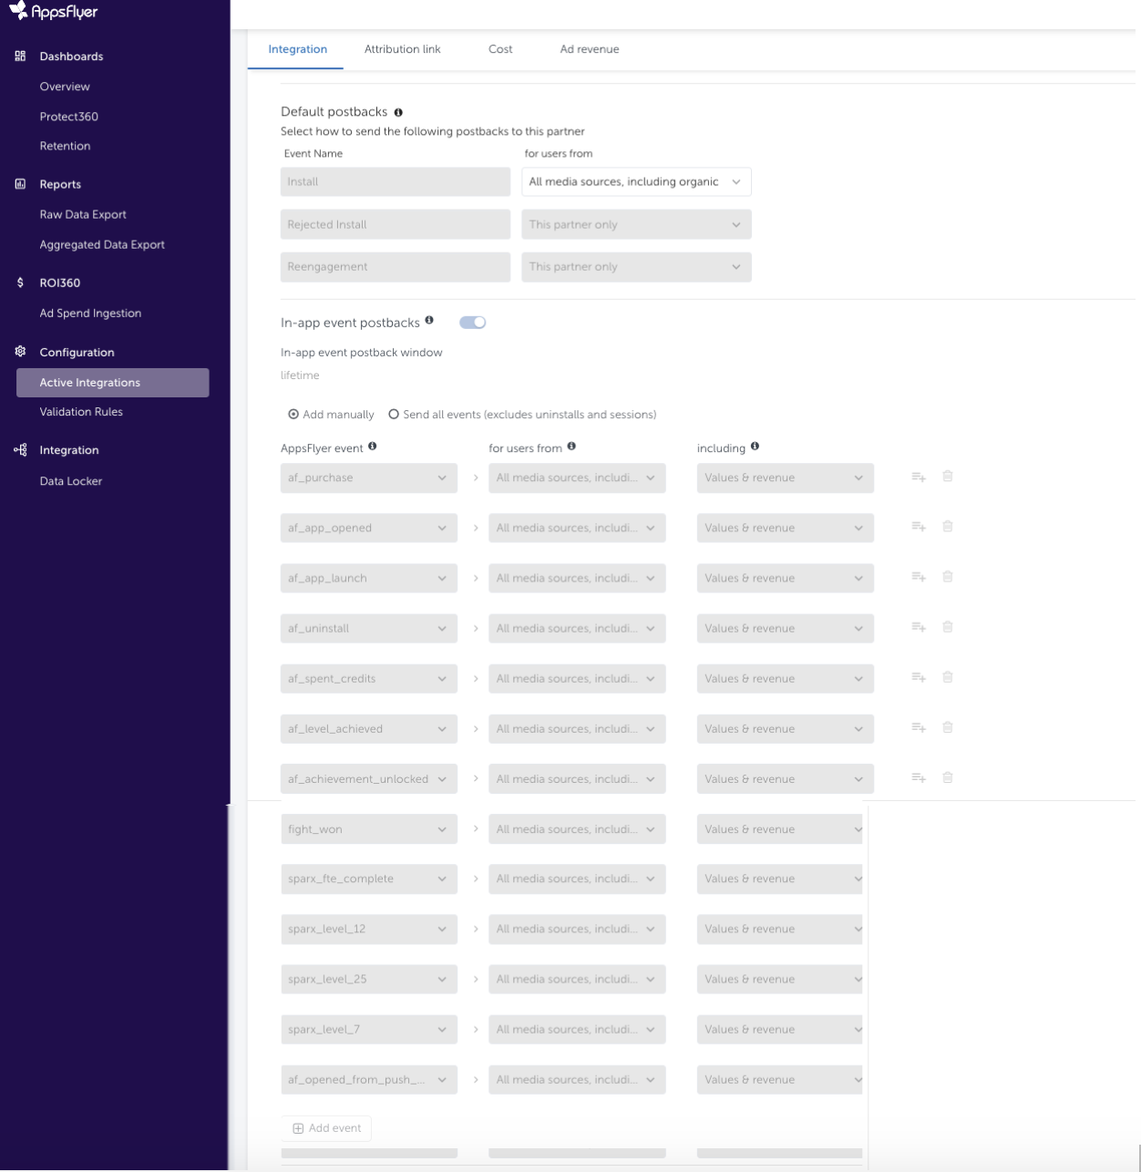This screenshot has height=1172, width=1141.
Task: Toggle In-app event postbacks switch
Action: click(x=472, y=323)
